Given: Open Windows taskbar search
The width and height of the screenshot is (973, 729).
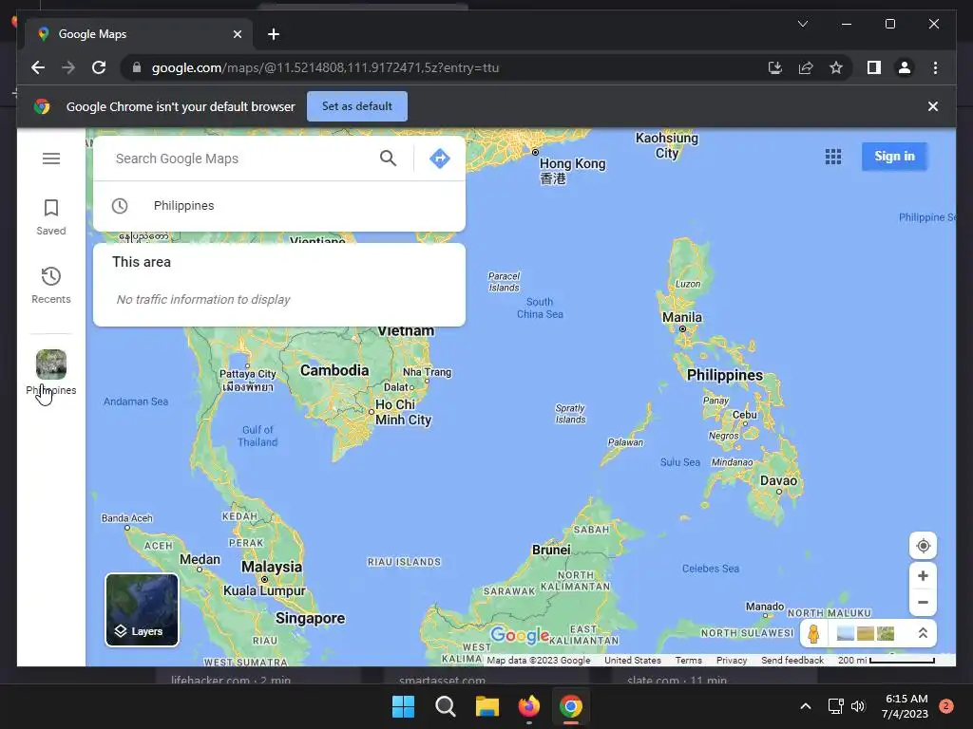Looking at the screenshot, I should coord(445,706).
